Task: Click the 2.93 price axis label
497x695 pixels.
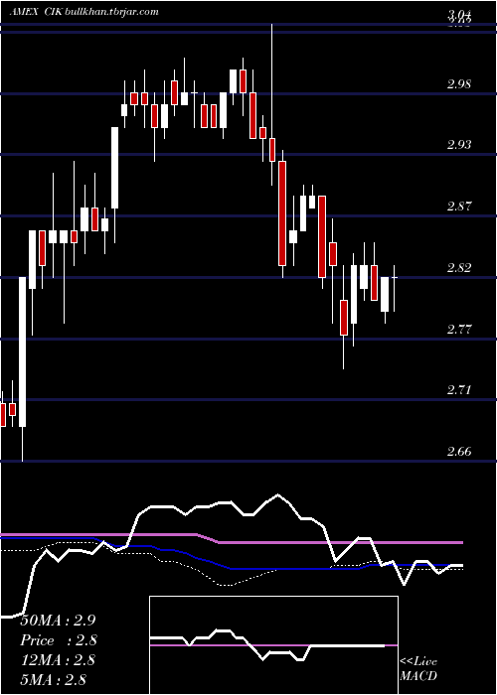Action: click(459, 145)
